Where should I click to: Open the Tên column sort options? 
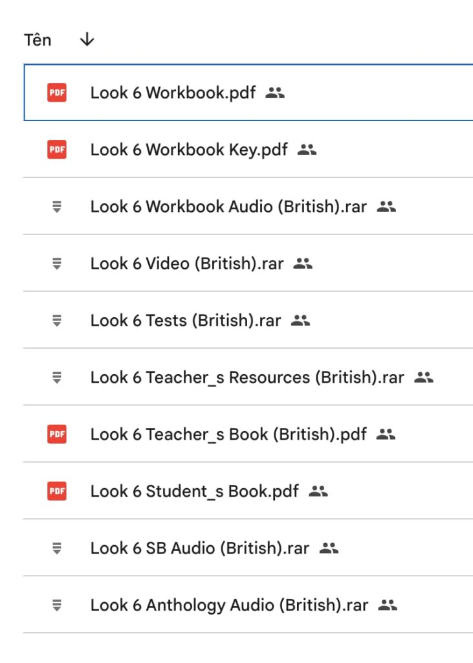coord(37,39)
